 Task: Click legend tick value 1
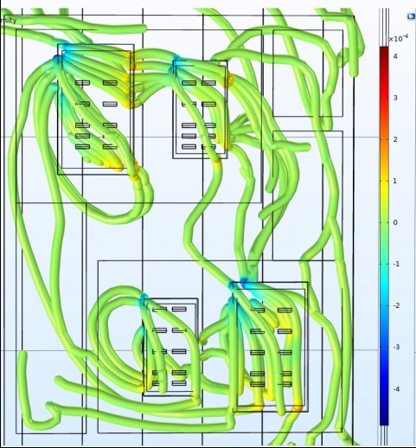point(395,181)
